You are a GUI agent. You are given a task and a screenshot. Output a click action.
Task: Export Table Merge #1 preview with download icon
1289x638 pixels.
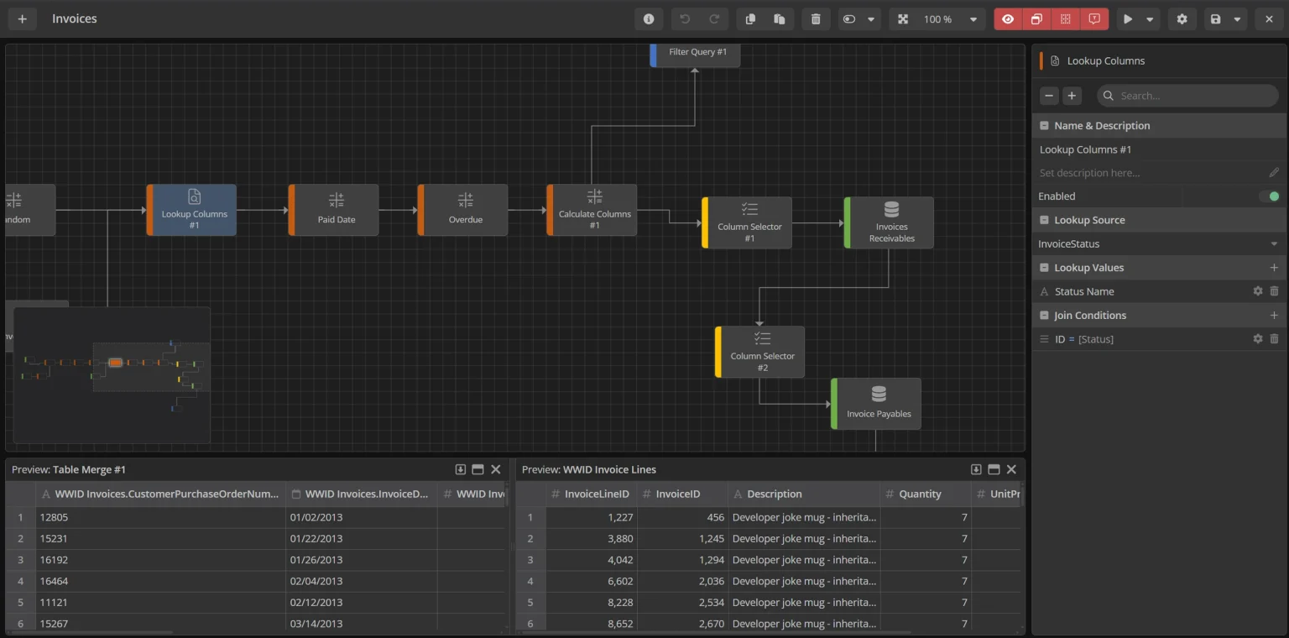point(460,469)
